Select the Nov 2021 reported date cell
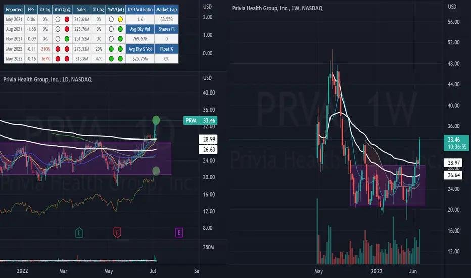The height and width of the screenshot is (278, 471). (x=14, y=39)
